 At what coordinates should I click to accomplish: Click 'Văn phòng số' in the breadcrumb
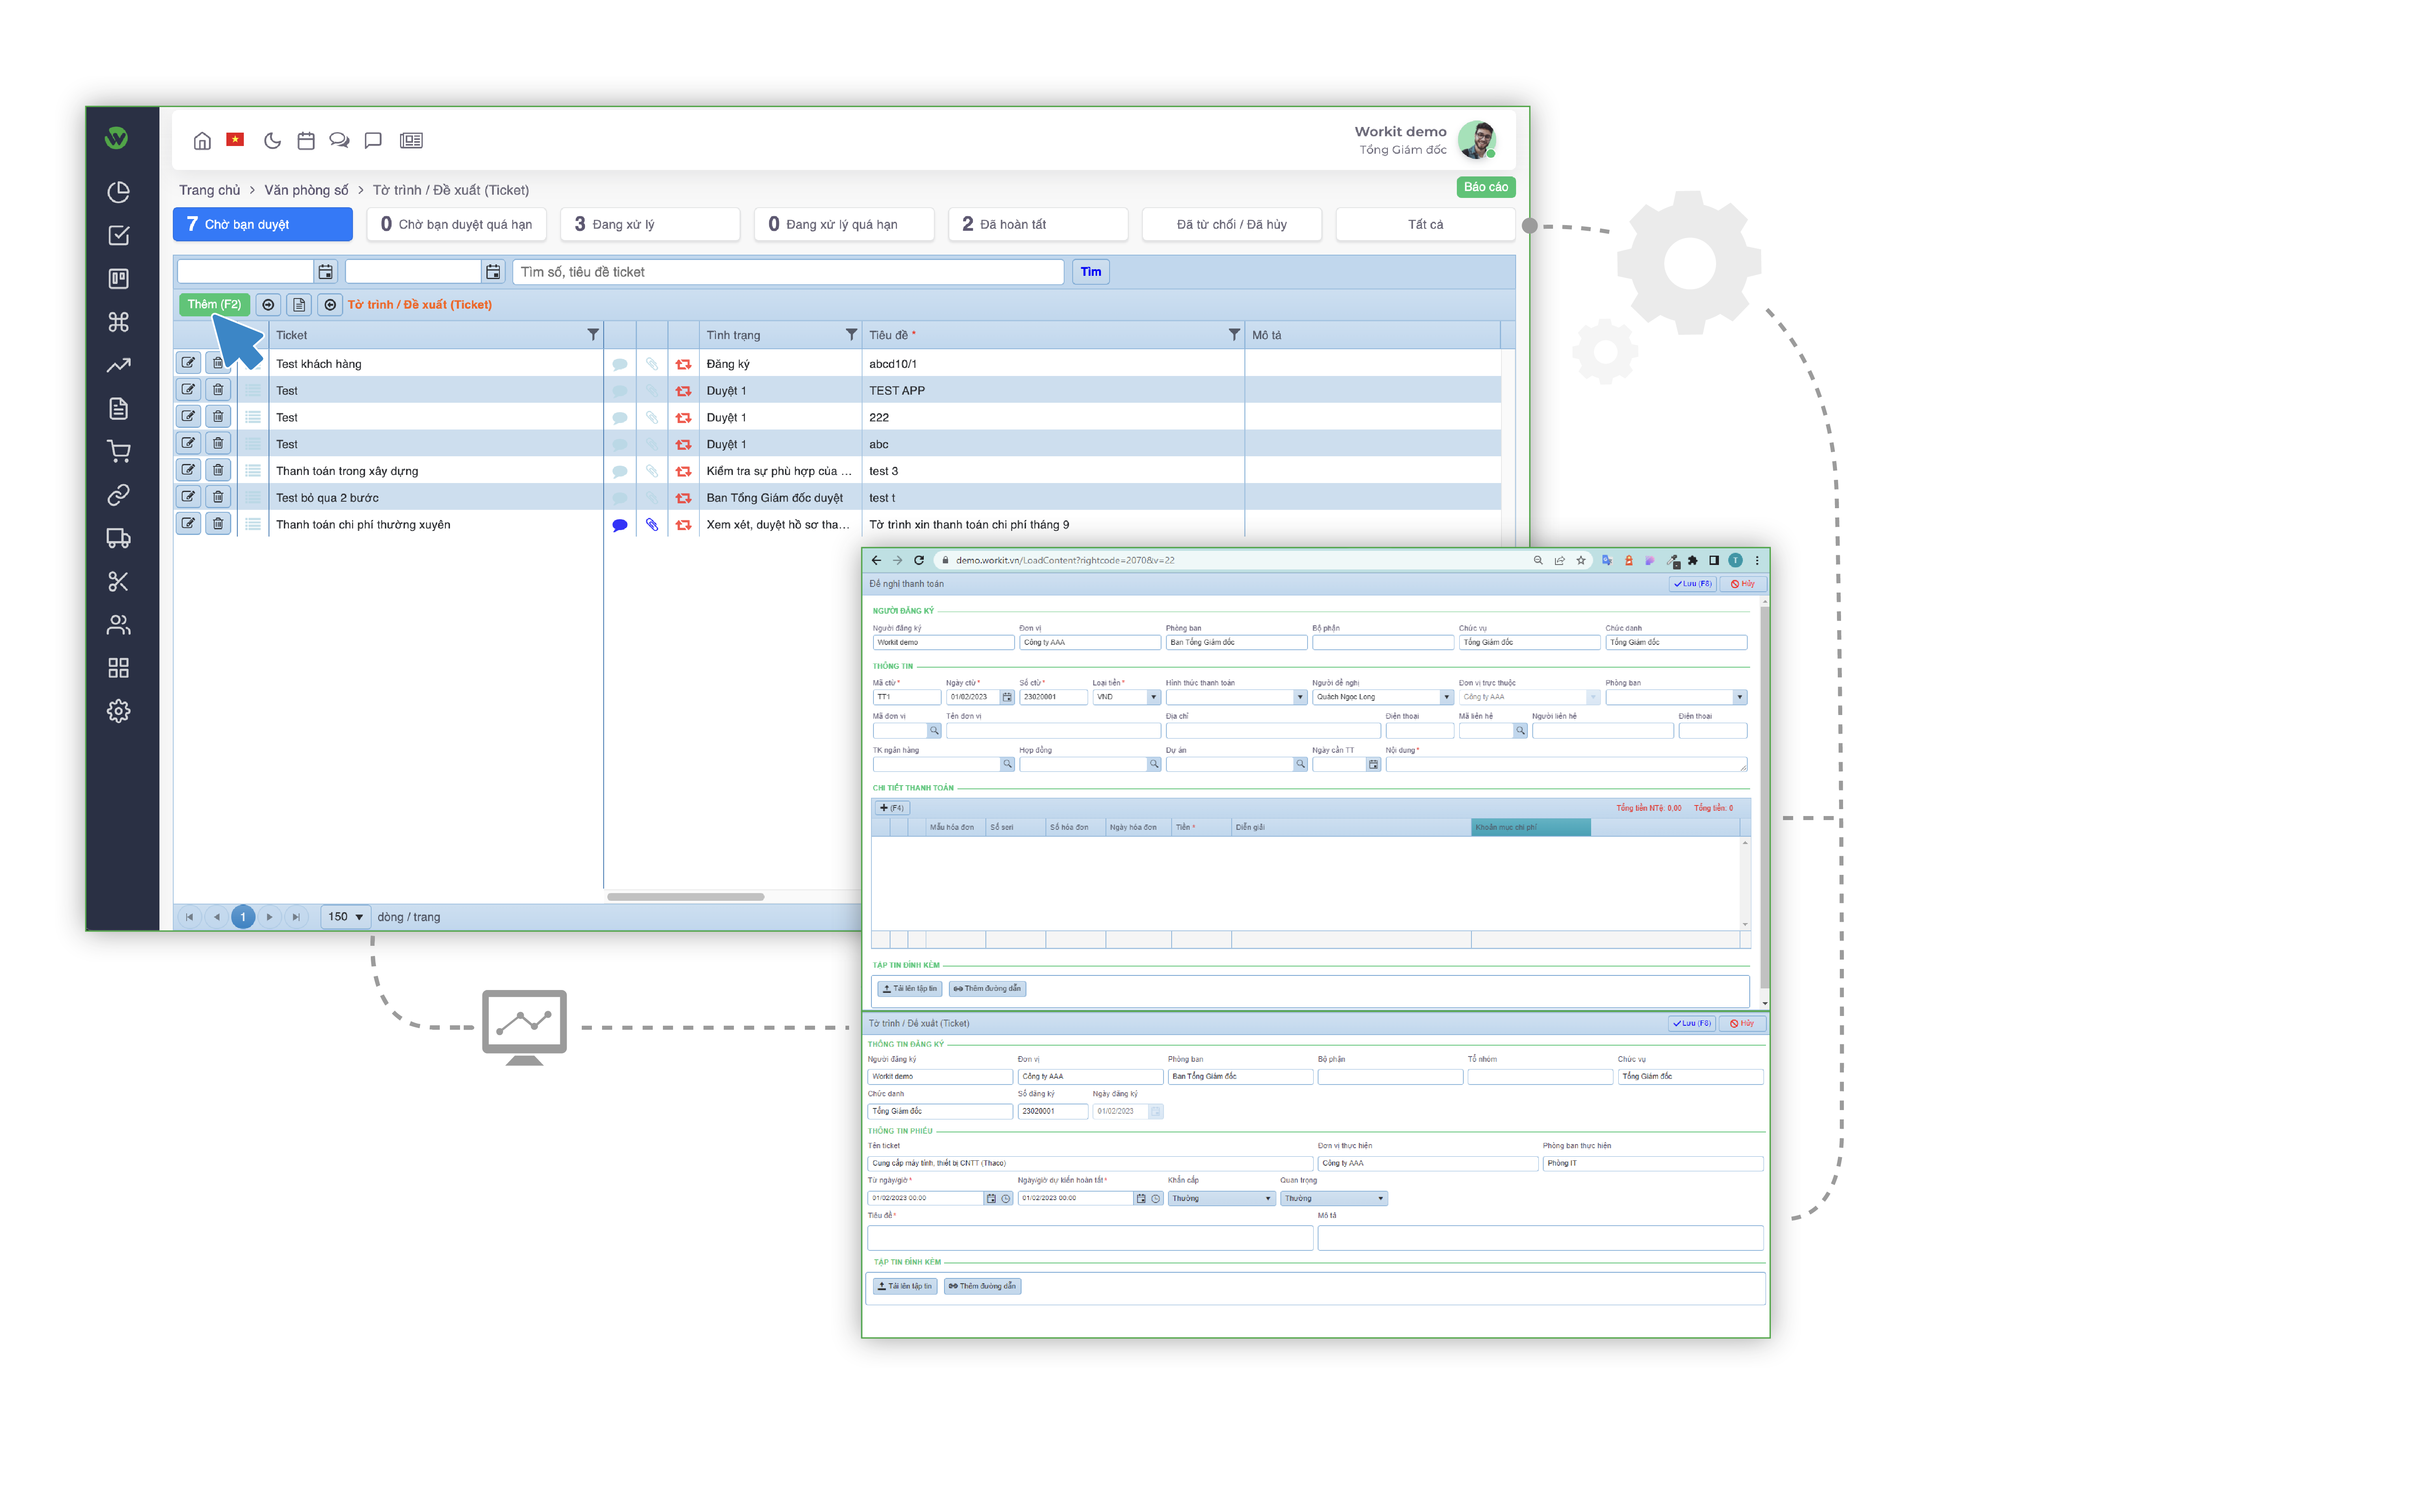[x=306, y=190]
